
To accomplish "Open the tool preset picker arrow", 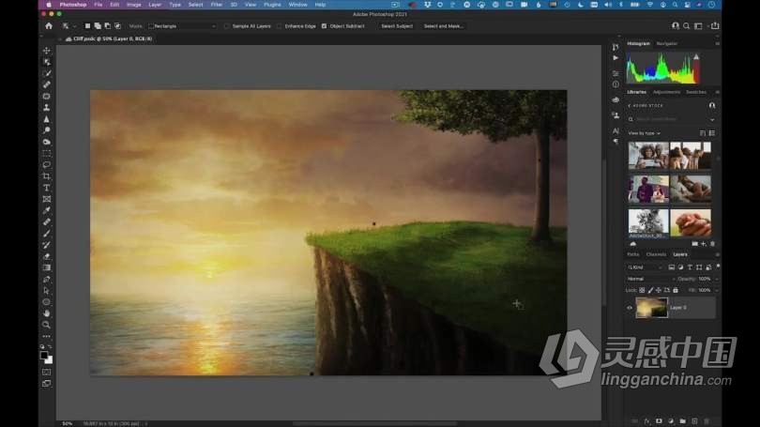I will (x=74, y=26).
